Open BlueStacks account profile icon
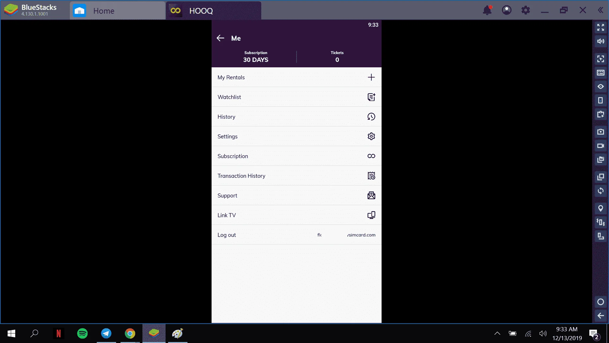Screen dimensions: 609x343 507,10
